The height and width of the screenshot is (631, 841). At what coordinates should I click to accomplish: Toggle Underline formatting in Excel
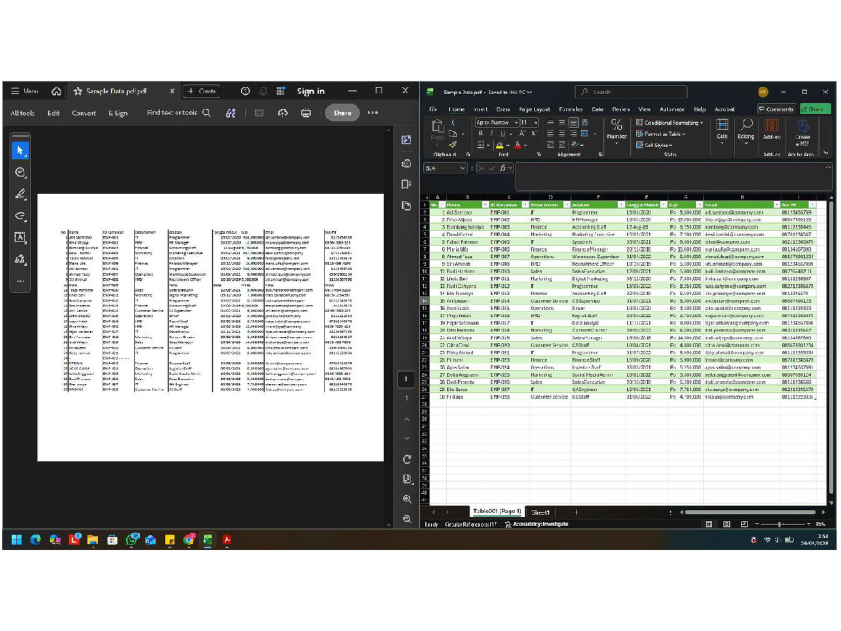click(x=503, y=134)
